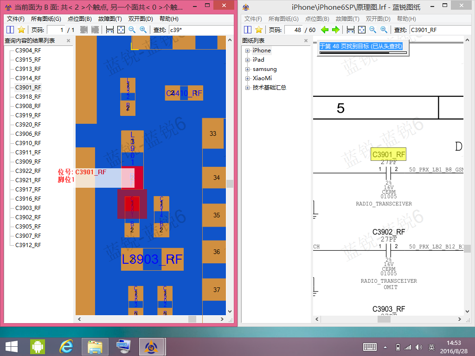Click the scroll down arrow in schematic view
This screenshot has height=356, width=475.
[467, 311]
